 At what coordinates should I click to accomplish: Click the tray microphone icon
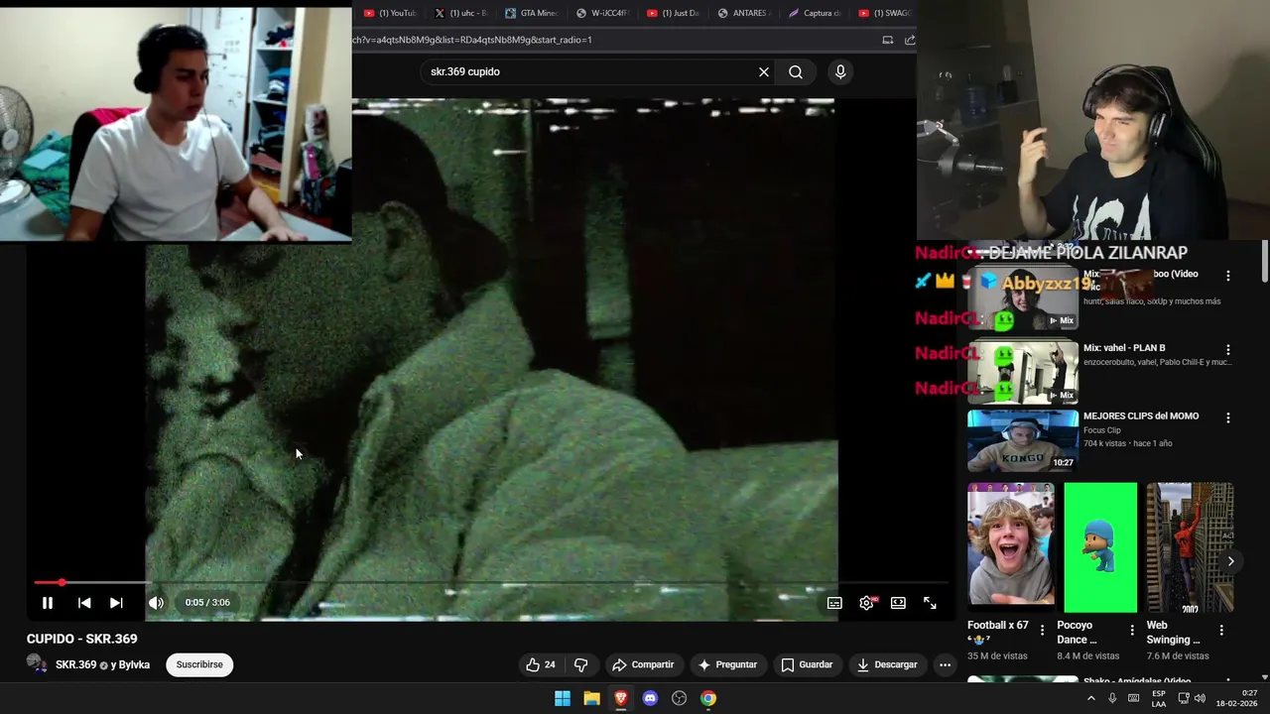point(1112,698)
